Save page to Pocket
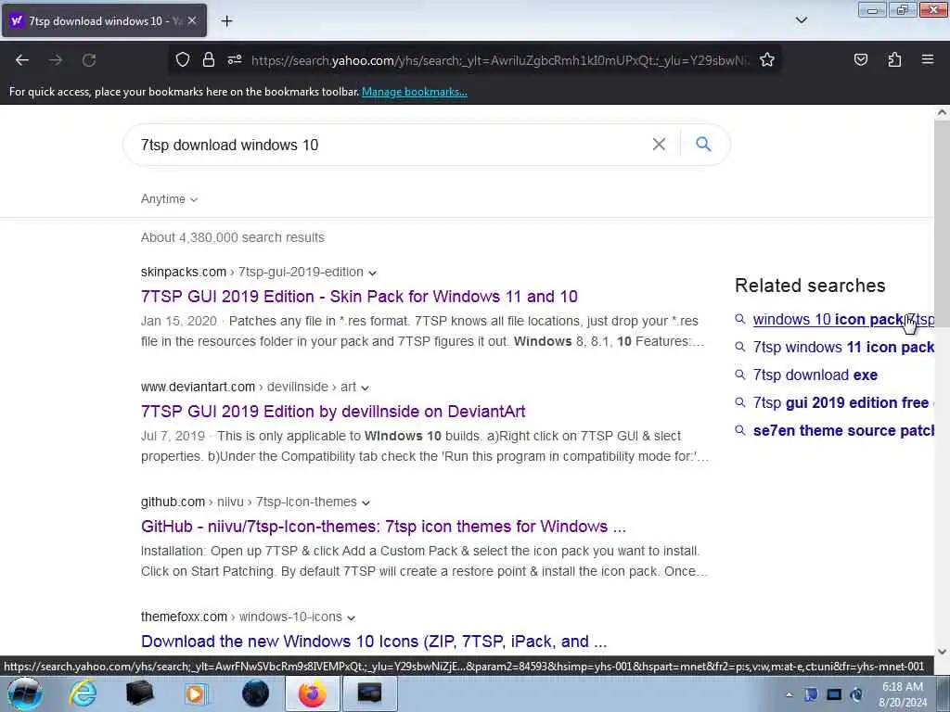The image size is (950, 712). pos(860,59)
